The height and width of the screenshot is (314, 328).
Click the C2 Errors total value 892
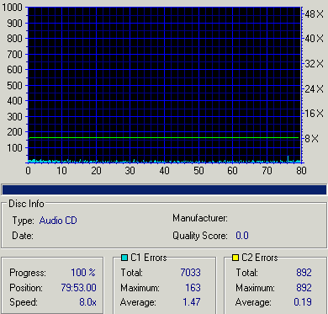pos(304,273)
